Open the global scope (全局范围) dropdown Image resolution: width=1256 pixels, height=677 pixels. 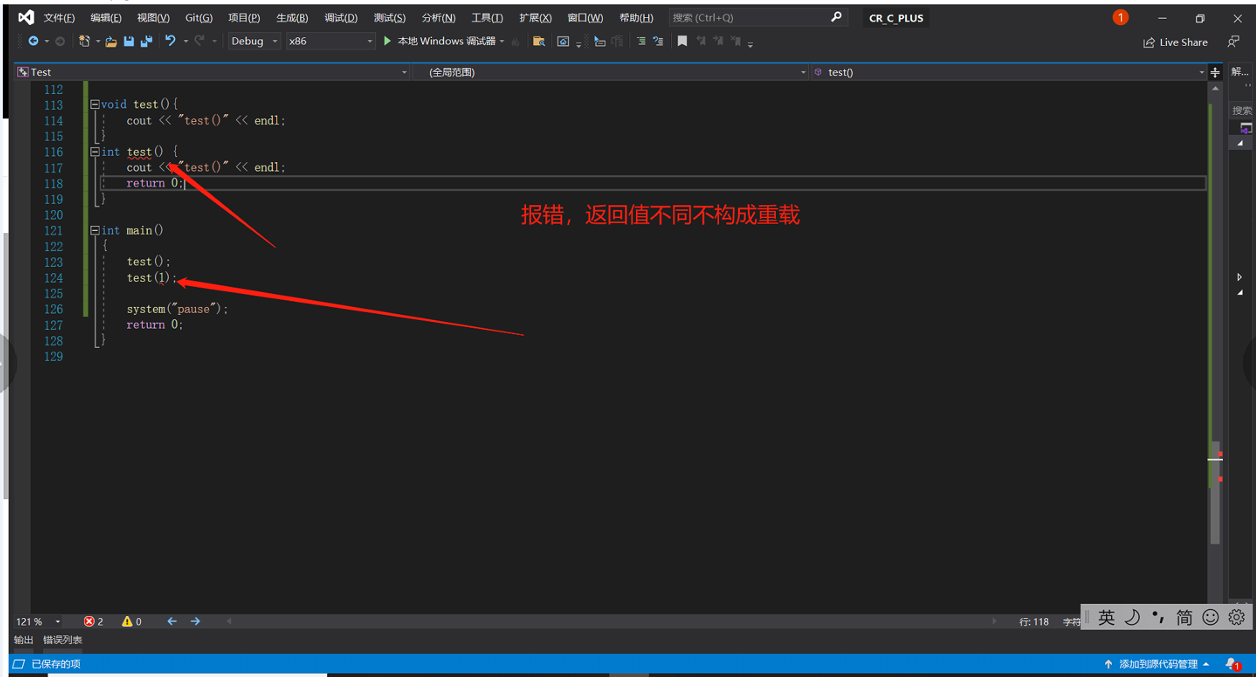(611, 72)
